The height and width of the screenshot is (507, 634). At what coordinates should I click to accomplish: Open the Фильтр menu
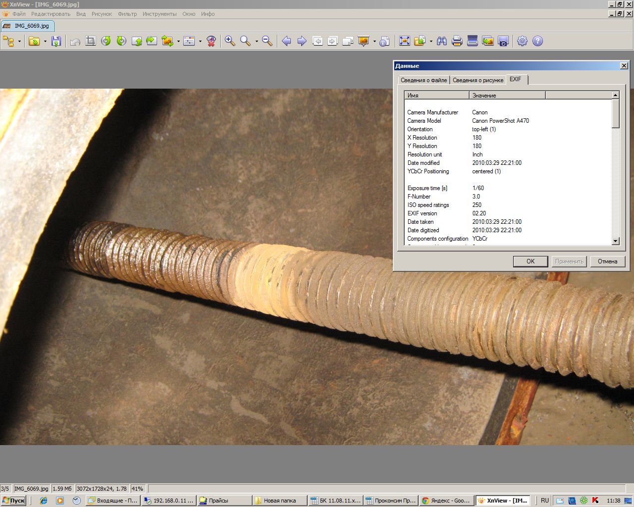(x=127, y=14)
